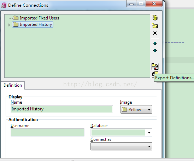Screen dimensions: 194x161
Task: Close the Define Connections window
Action: [154, 4]
